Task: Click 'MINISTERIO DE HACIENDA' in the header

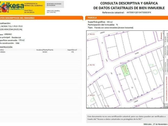Action: tap(29, 11)
